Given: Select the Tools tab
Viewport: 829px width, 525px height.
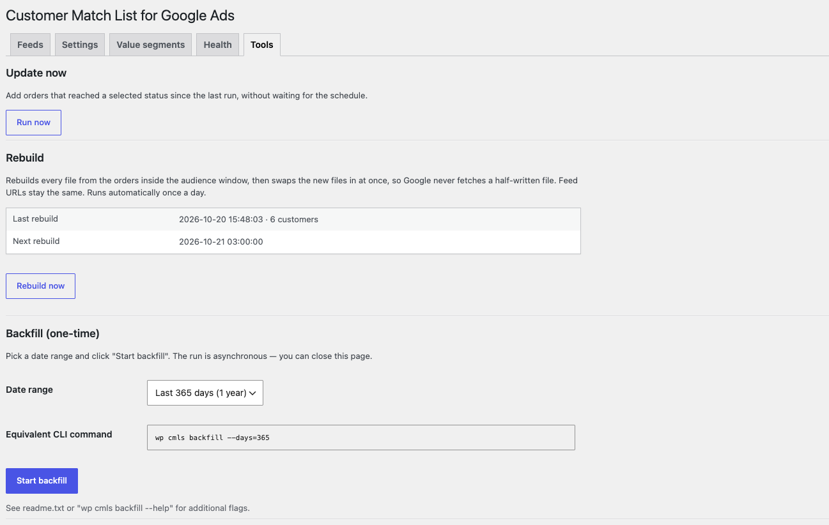Looking at the screenshot, I should [262, 45].
